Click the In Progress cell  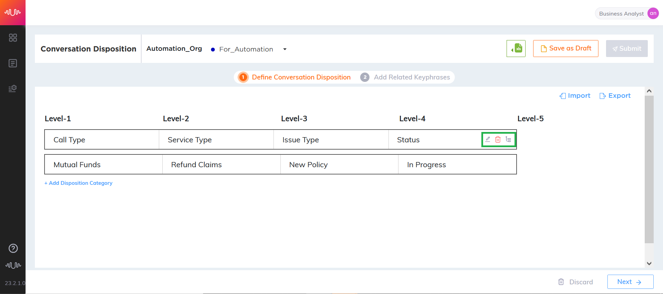[x=458, y=164]
